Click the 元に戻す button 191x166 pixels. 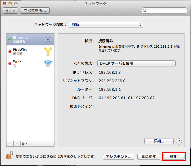click(149, 157)
